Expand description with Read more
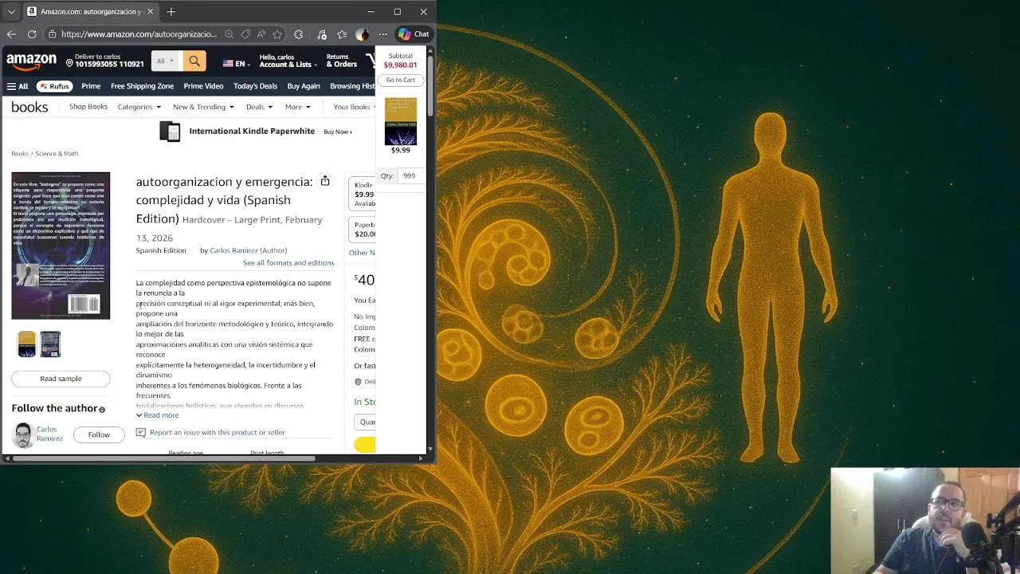This screenshot has height=574, width=1020. 158,415
